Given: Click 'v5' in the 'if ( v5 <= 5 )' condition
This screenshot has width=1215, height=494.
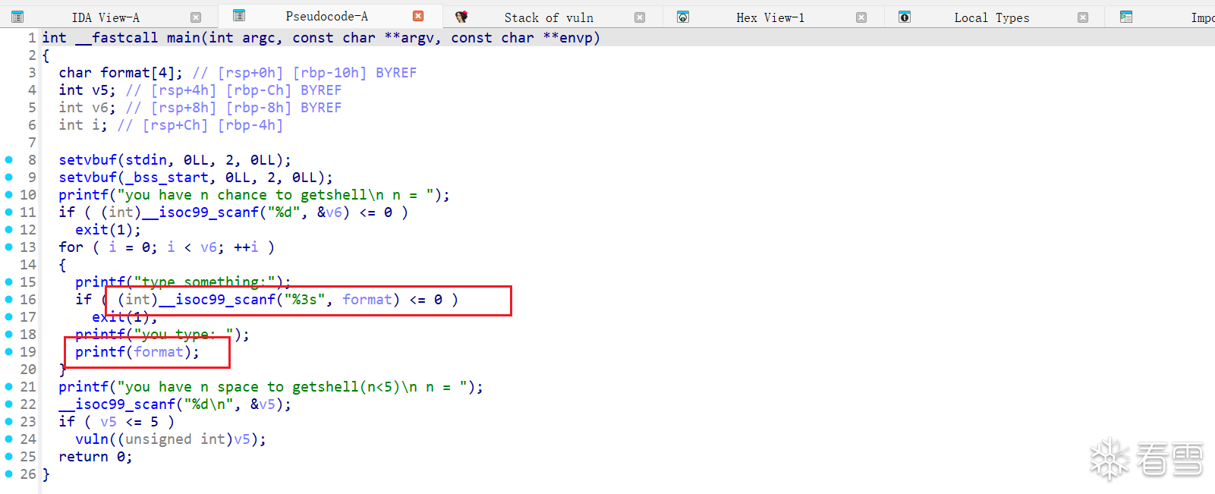Looking at the screenshot, I should pyautogui.click(x=109, y=422).
